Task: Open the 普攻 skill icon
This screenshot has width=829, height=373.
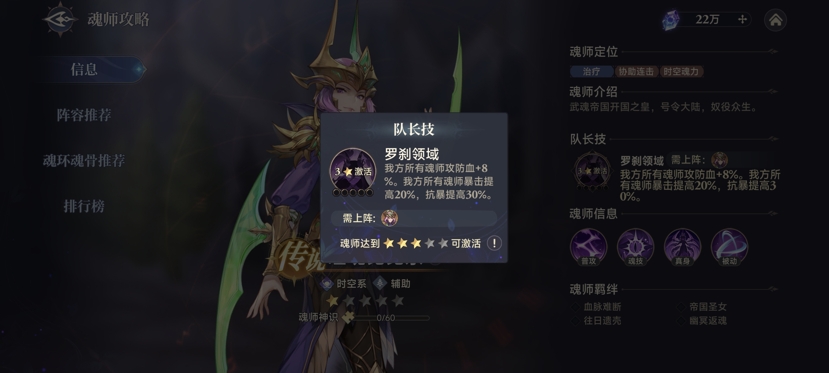Action: 589,247
